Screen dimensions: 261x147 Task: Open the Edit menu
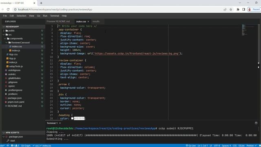tap(12, 16)
